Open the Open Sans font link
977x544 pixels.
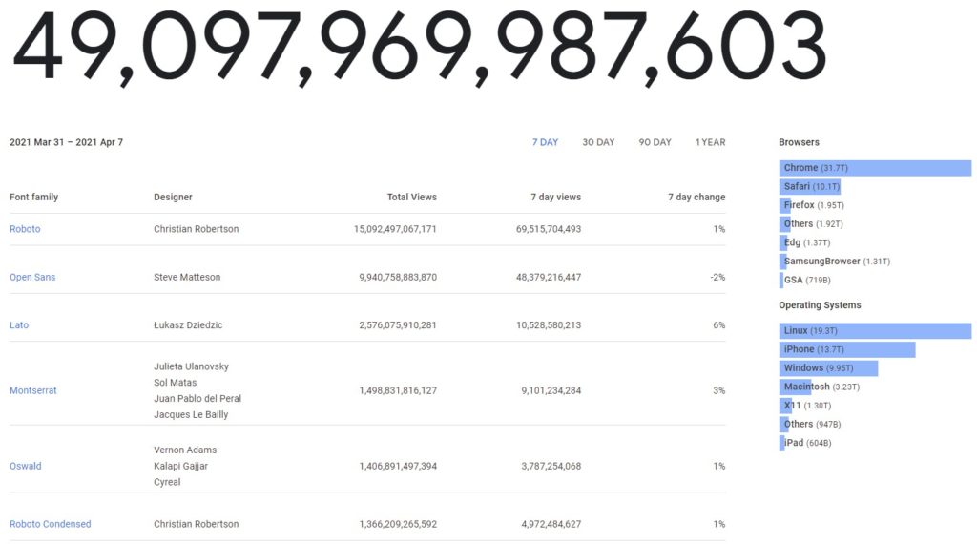coord(32,277)
